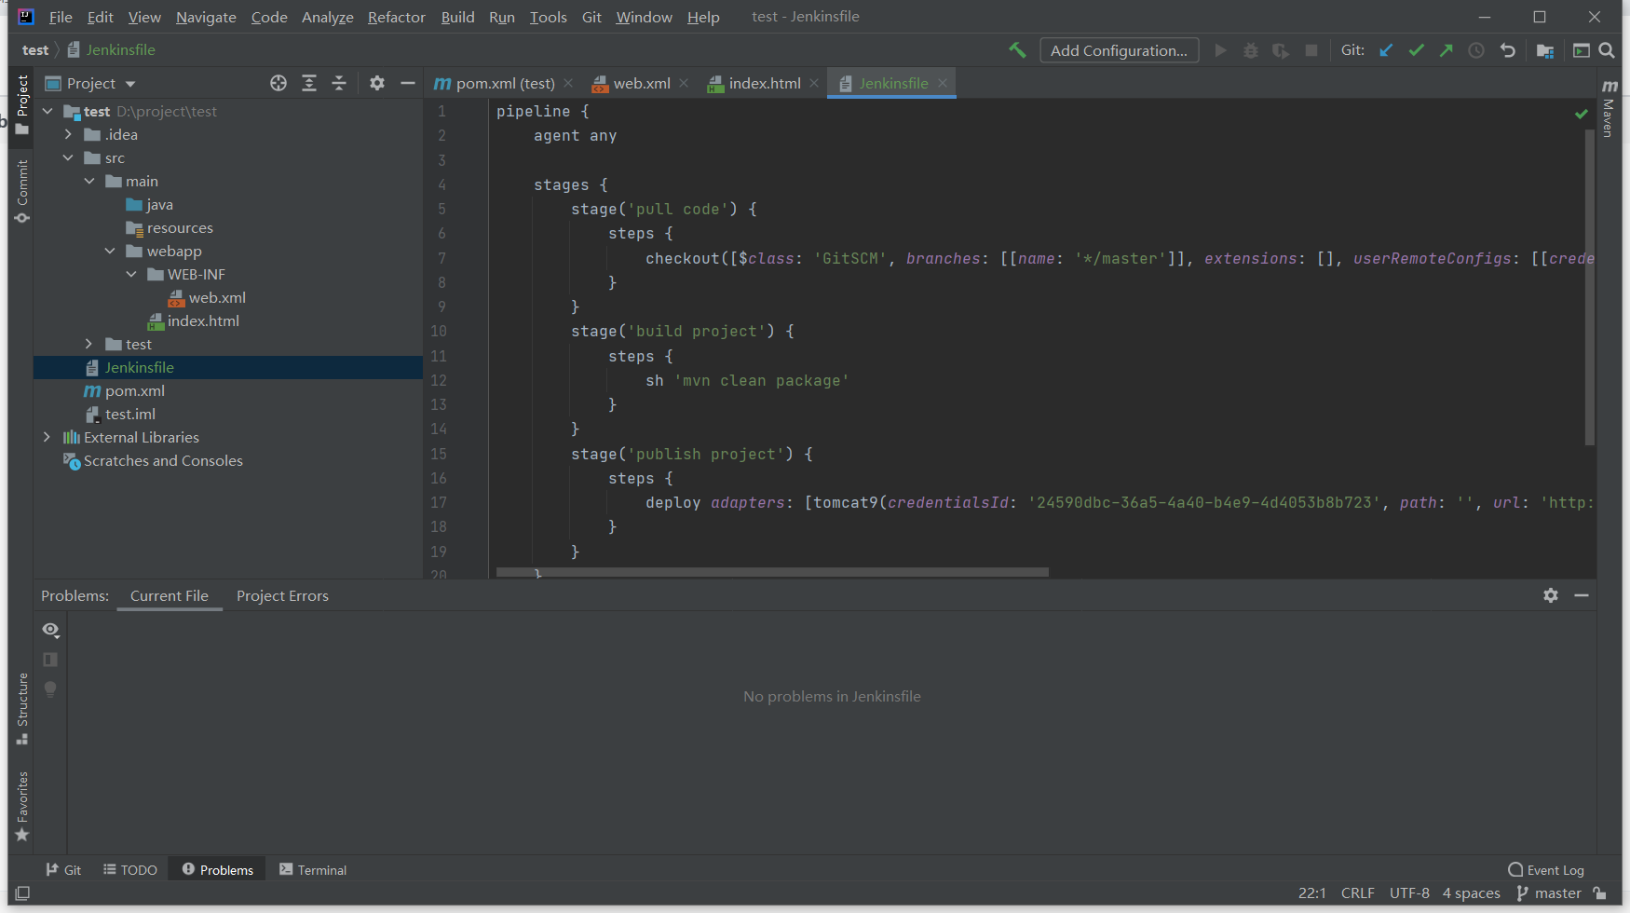Screen dimensions: 1630x913
Task: Expand External Libraries node
Action: (47, 437)
